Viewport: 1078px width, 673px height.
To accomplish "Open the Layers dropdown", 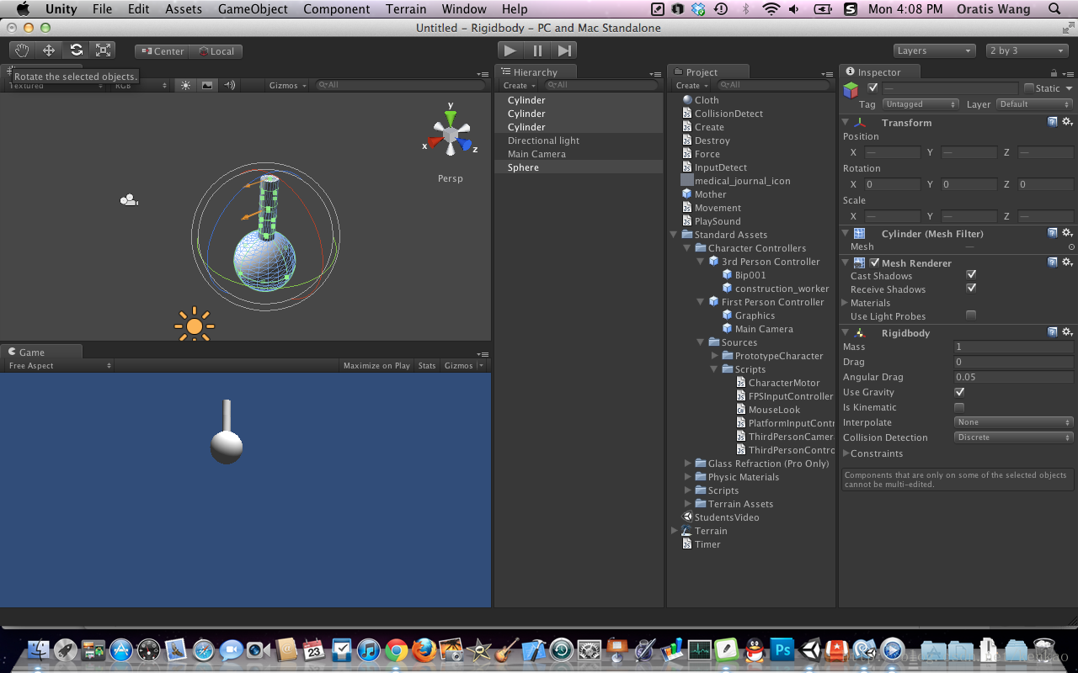I will [x=934, y=50].
